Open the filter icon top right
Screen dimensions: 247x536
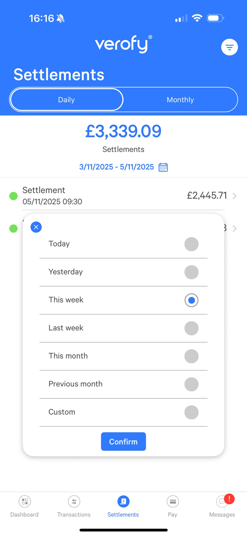click(x=229, y=47)
